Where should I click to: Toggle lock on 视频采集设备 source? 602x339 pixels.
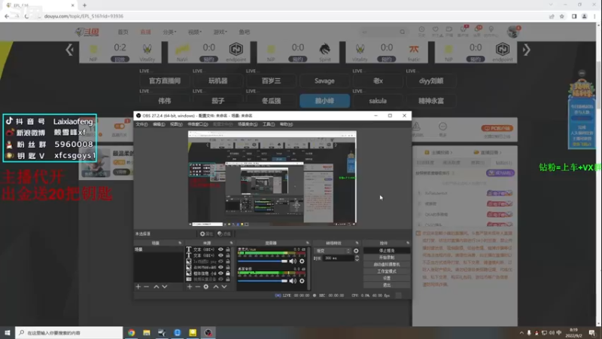(228, 279)
